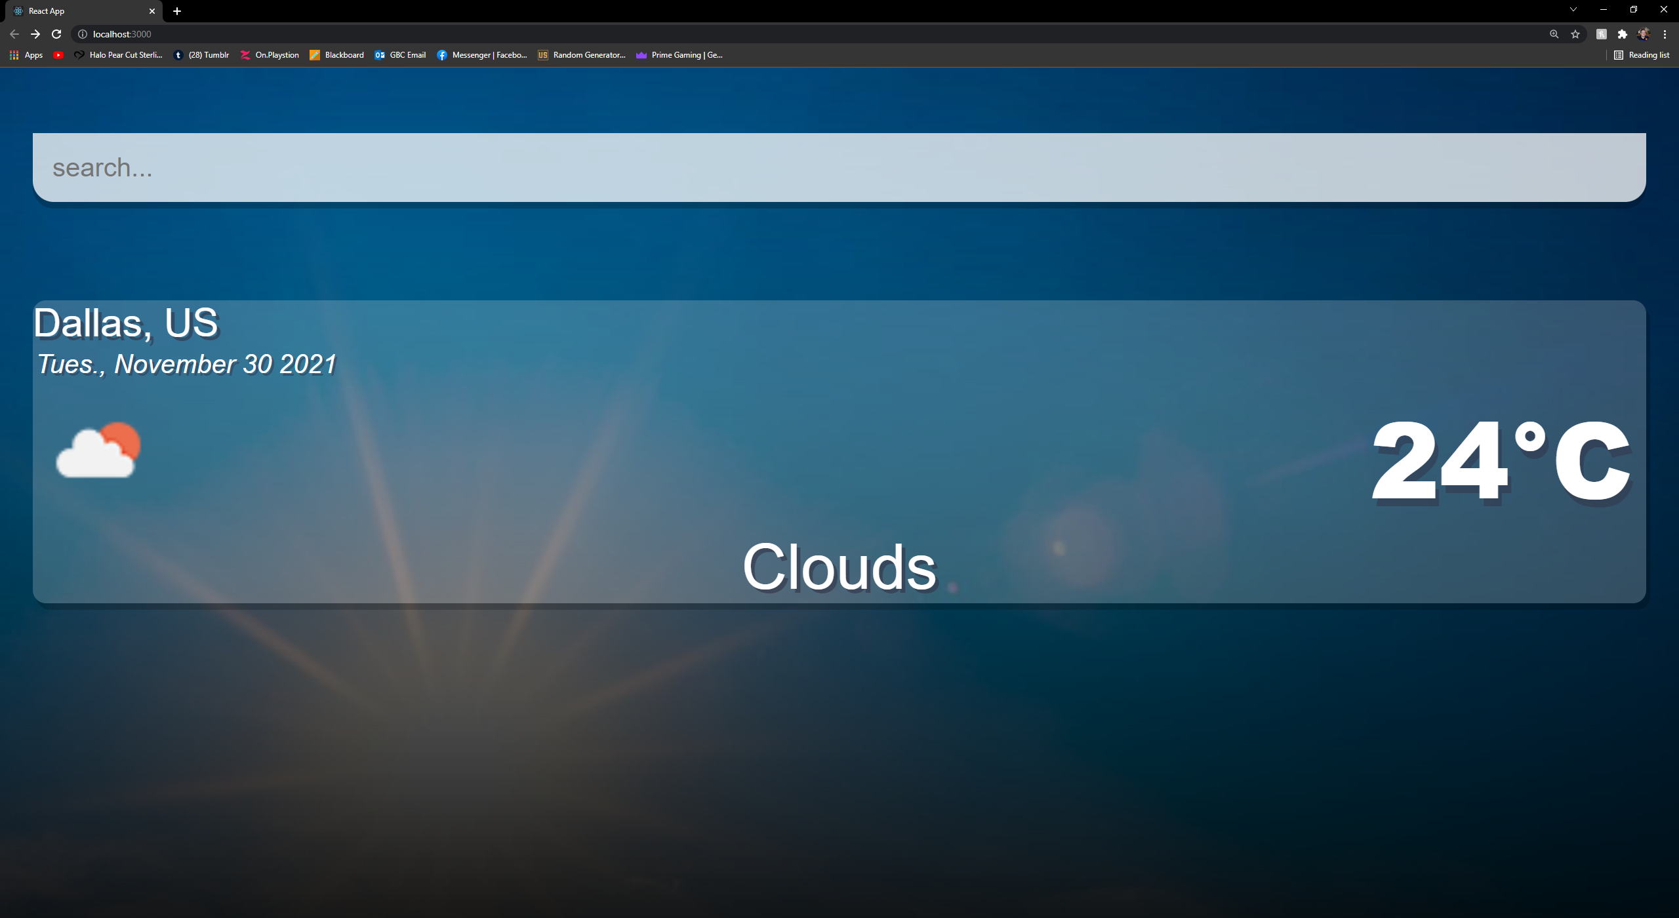This screenshot has height=918, width=1679.
Task: Open a new browser tab
Action: click(x=177, y=11)
